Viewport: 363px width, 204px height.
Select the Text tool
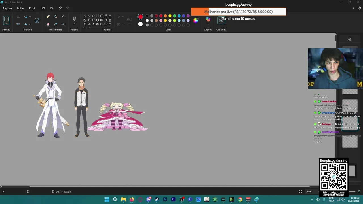click(x=63, y=17)
